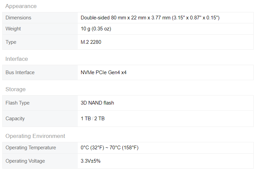Click the Type row label

11,42
